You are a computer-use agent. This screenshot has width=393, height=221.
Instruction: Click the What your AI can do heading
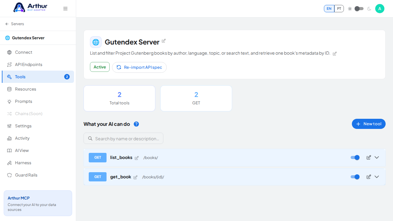(107, 124)
